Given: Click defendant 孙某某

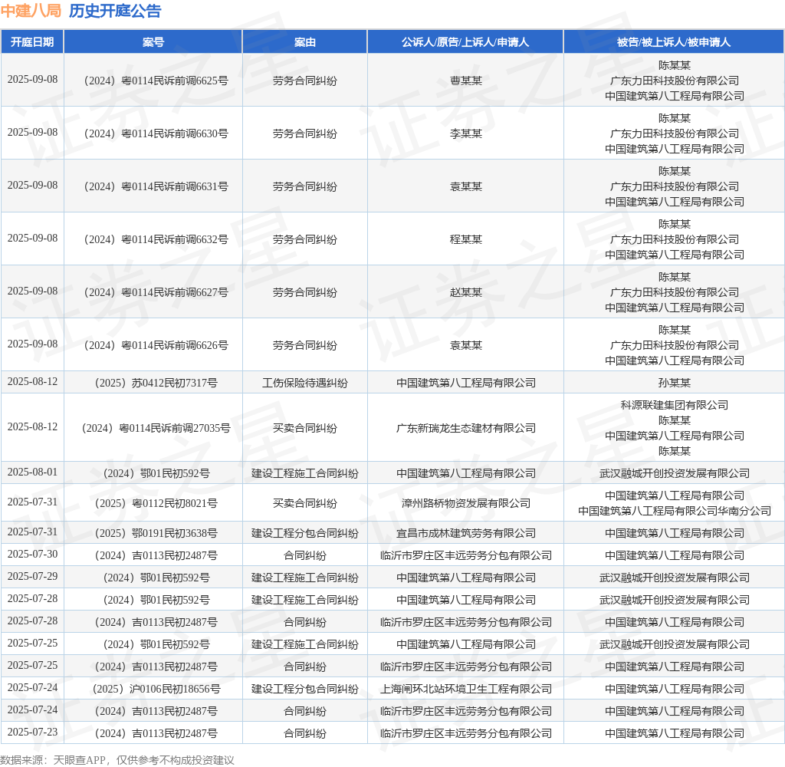Looking at the screenshot, I should coord(674,383).
